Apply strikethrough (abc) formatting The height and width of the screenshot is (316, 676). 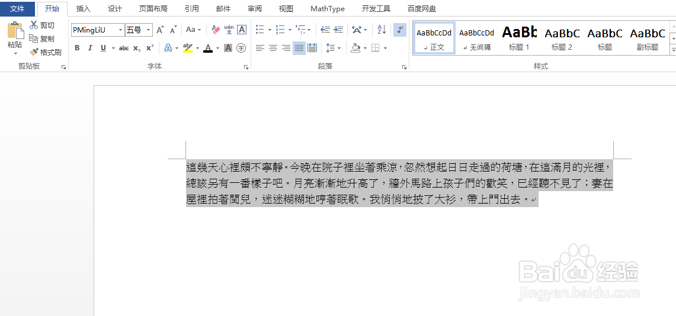coord(124,48)
